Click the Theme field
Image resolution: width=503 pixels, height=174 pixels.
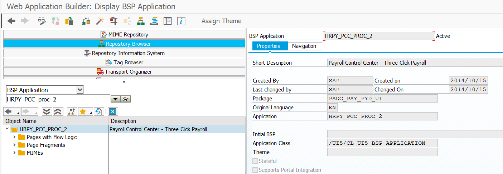point(382,152)
